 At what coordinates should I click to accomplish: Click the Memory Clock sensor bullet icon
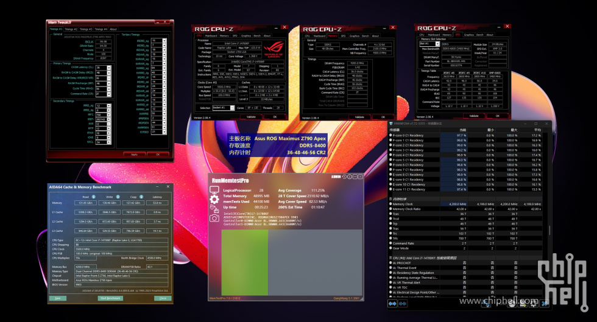coord(390,204)
